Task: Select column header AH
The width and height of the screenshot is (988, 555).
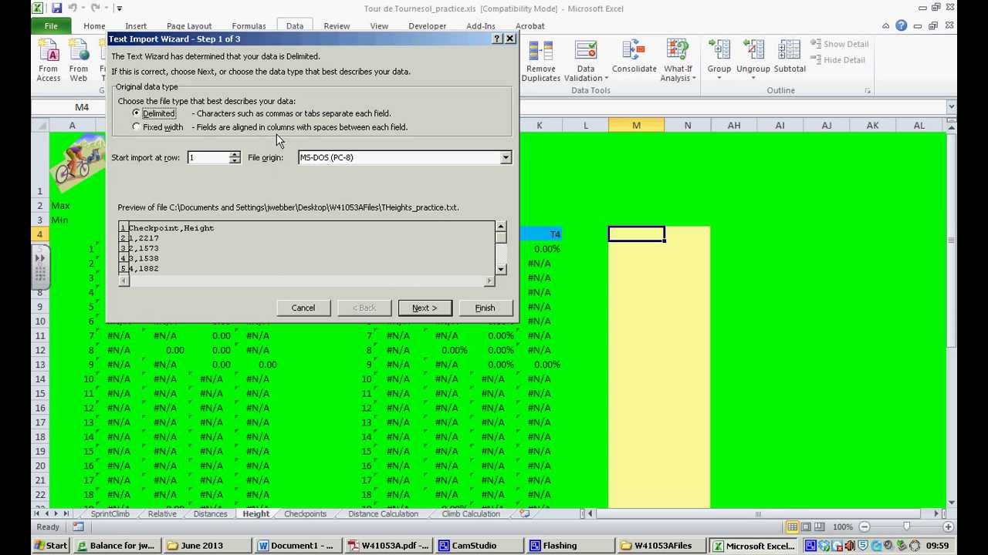Action: click(733, 125)
